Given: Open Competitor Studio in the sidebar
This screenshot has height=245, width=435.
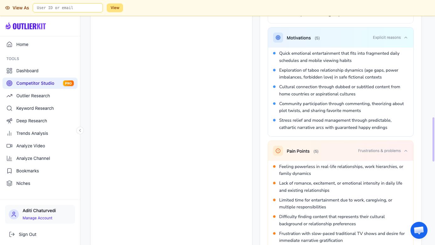Looking at the screenshot, I should click(x=35, y=83).
